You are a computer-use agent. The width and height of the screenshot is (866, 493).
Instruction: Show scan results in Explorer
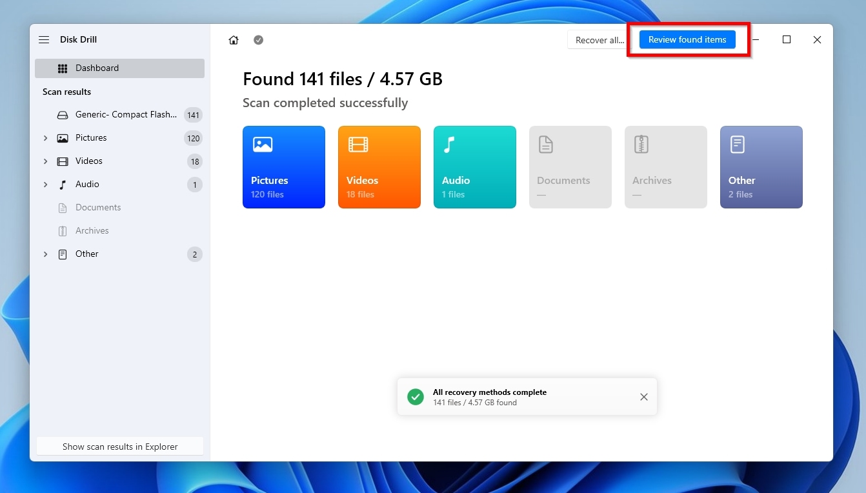tap(119, 446)
